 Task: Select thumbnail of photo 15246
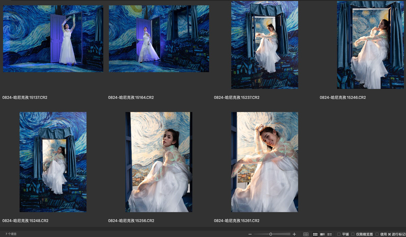tap(370, 45)
